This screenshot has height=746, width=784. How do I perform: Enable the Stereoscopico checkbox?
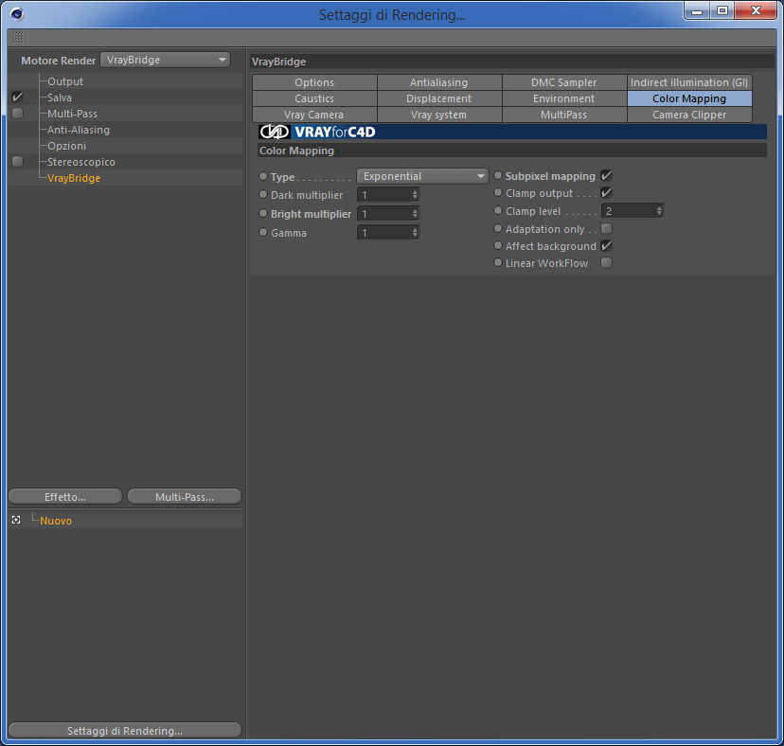[17, 161]
